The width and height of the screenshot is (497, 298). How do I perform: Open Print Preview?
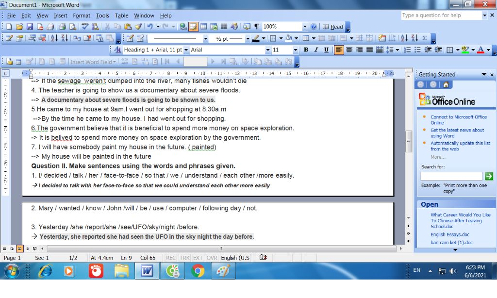[73, 27]
